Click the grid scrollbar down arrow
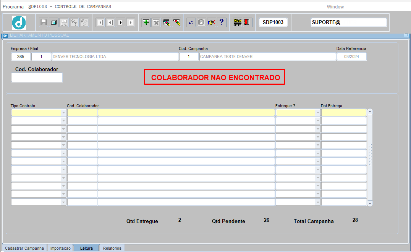This screenshot has width=411, height=252. click(370, 203)
